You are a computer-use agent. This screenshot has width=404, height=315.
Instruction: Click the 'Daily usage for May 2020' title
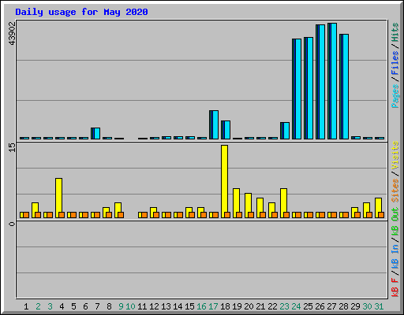81,12
